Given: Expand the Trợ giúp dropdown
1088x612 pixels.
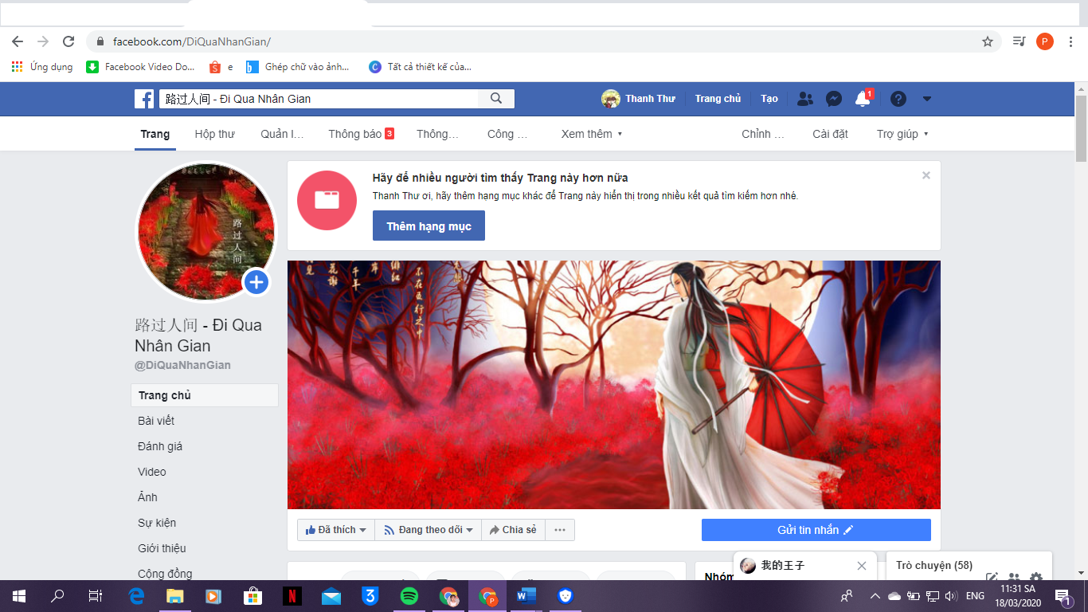Looking at the screenshot, I should click(x=903, y=134).
